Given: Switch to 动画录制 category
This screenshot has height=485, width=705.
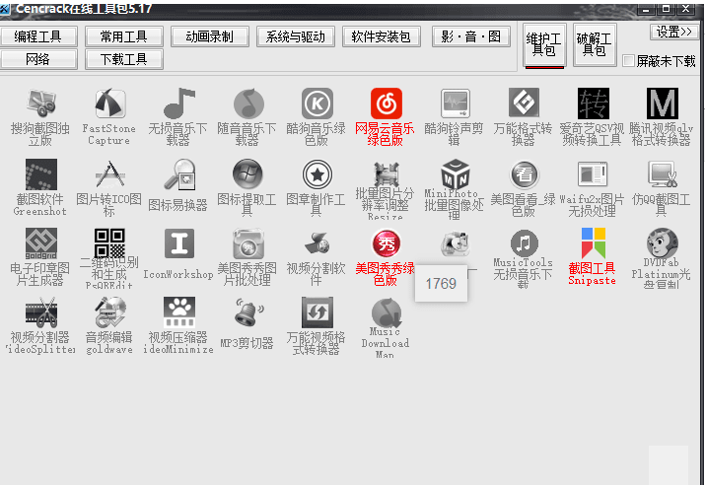Looking at the screenshot, I should pos(209,36).
